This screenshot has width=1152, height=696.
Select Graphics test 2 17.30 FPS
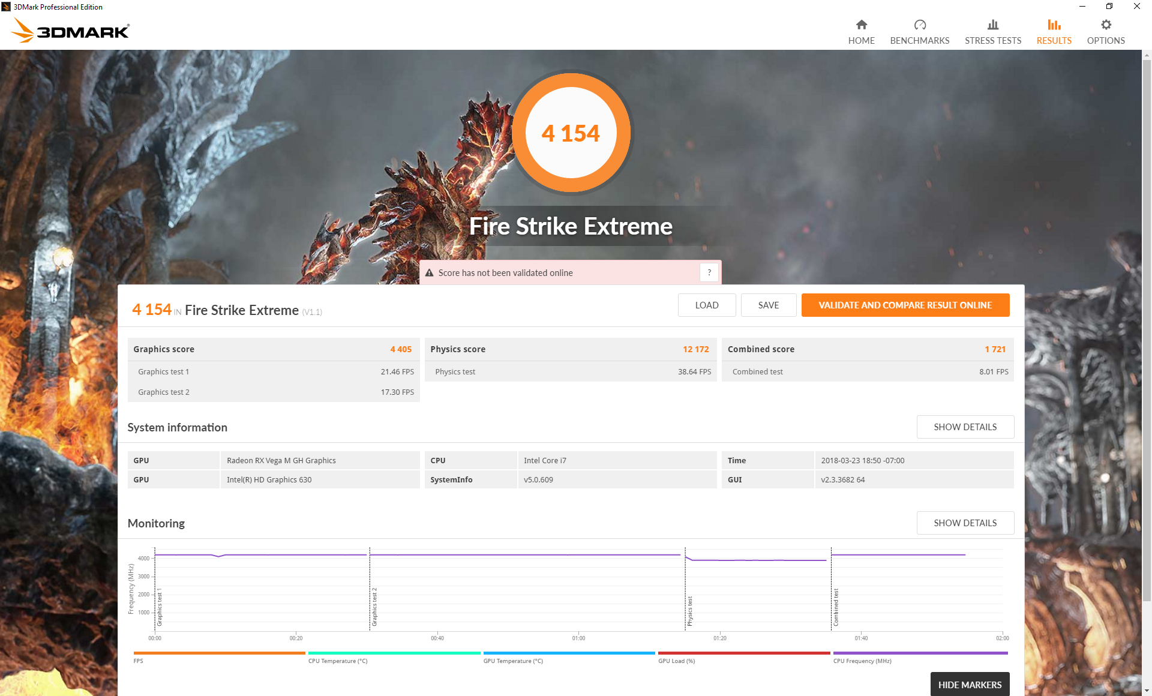pos(397,392)
